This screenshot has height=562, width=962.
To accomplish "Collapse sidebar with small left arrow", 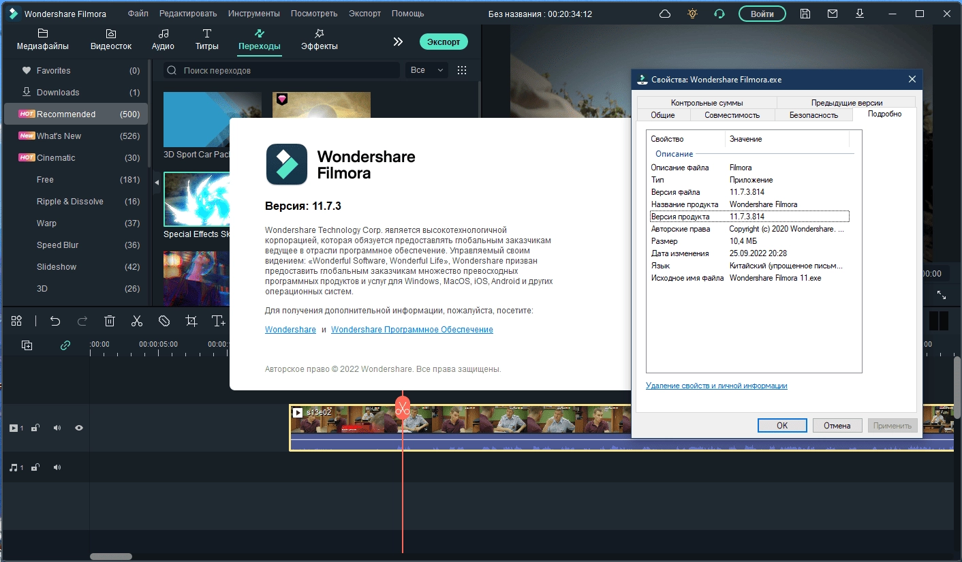I will tap(156, 183).
